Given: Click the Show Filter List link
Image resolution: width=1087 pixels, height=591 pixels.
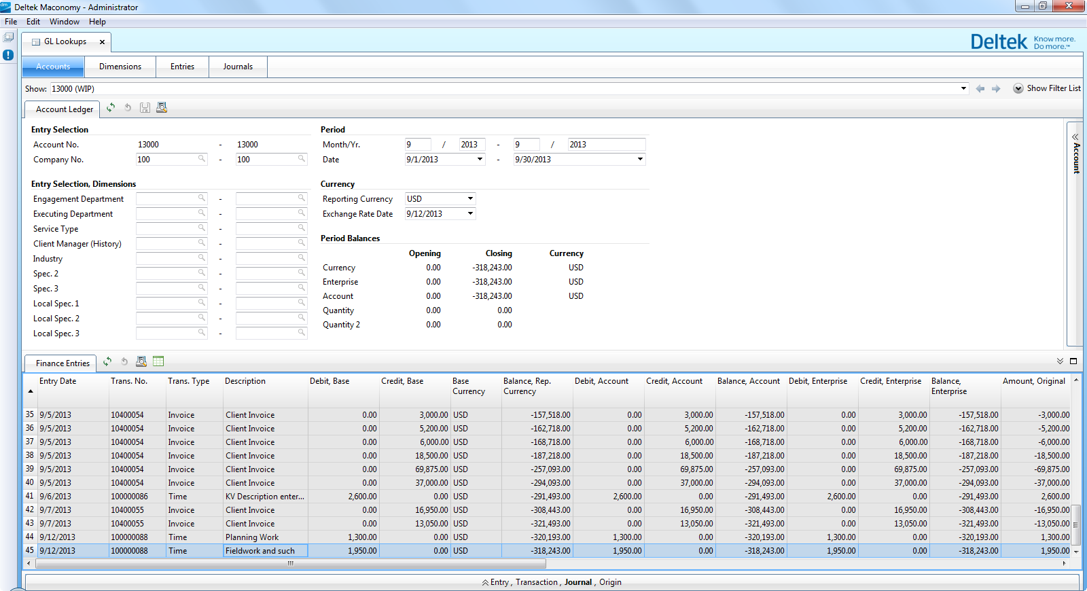Looking at the screenshot, I should click(x=1054, y=88).
